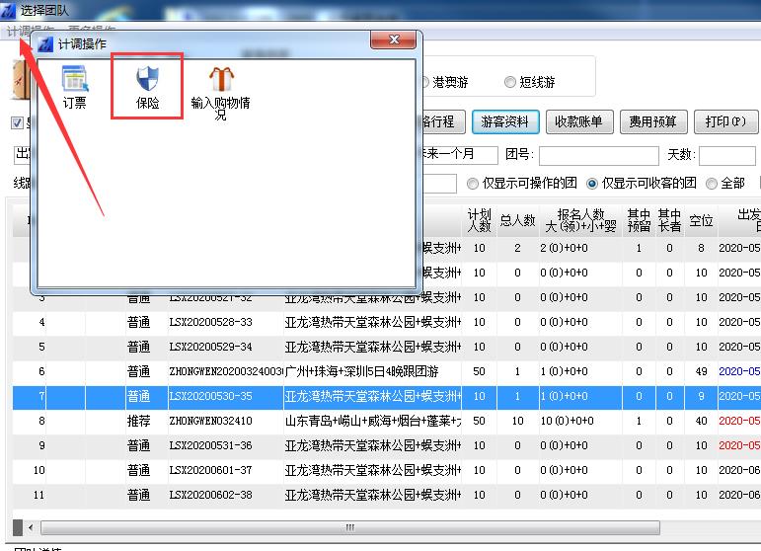The image size is (761, 551).
Task: Click the 计调操作 dialog title icon
Action: (45, 42)
